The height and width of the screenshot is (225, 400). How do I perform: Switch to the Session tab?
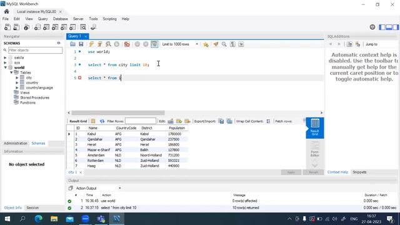coord(32,207)
